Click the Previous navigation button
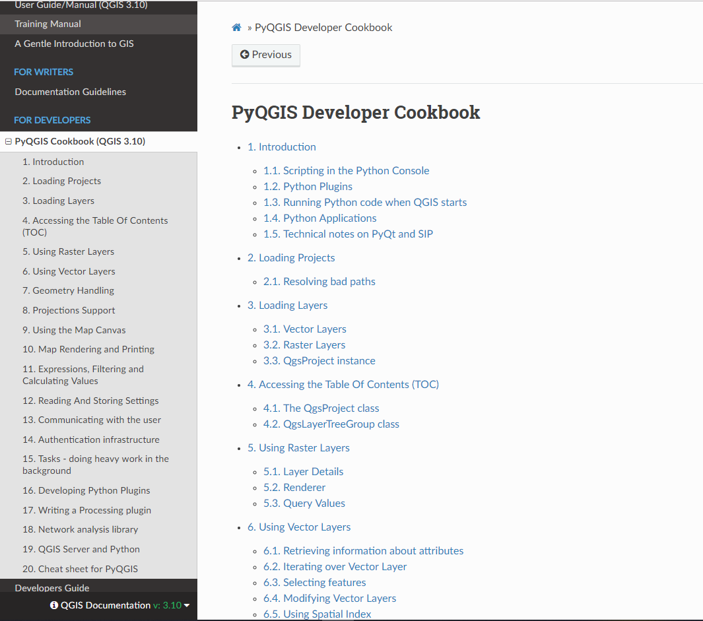703x621 pixels. click(x=265, y=55)
